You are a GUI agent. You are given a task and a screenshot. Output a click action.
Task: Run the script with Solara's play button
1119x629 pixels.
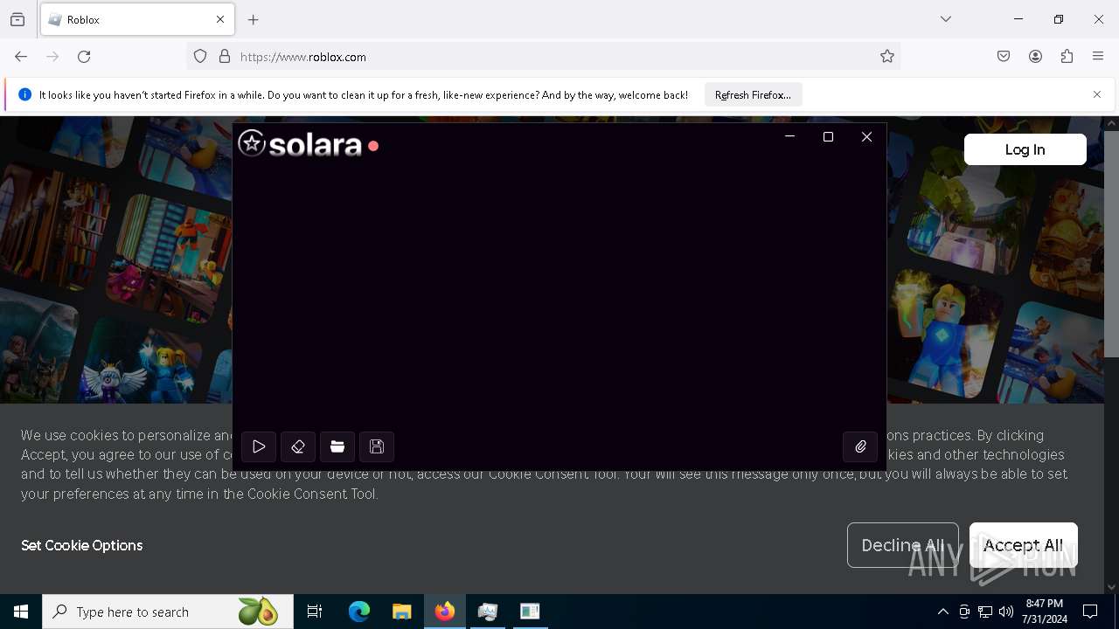click(259, 446)
